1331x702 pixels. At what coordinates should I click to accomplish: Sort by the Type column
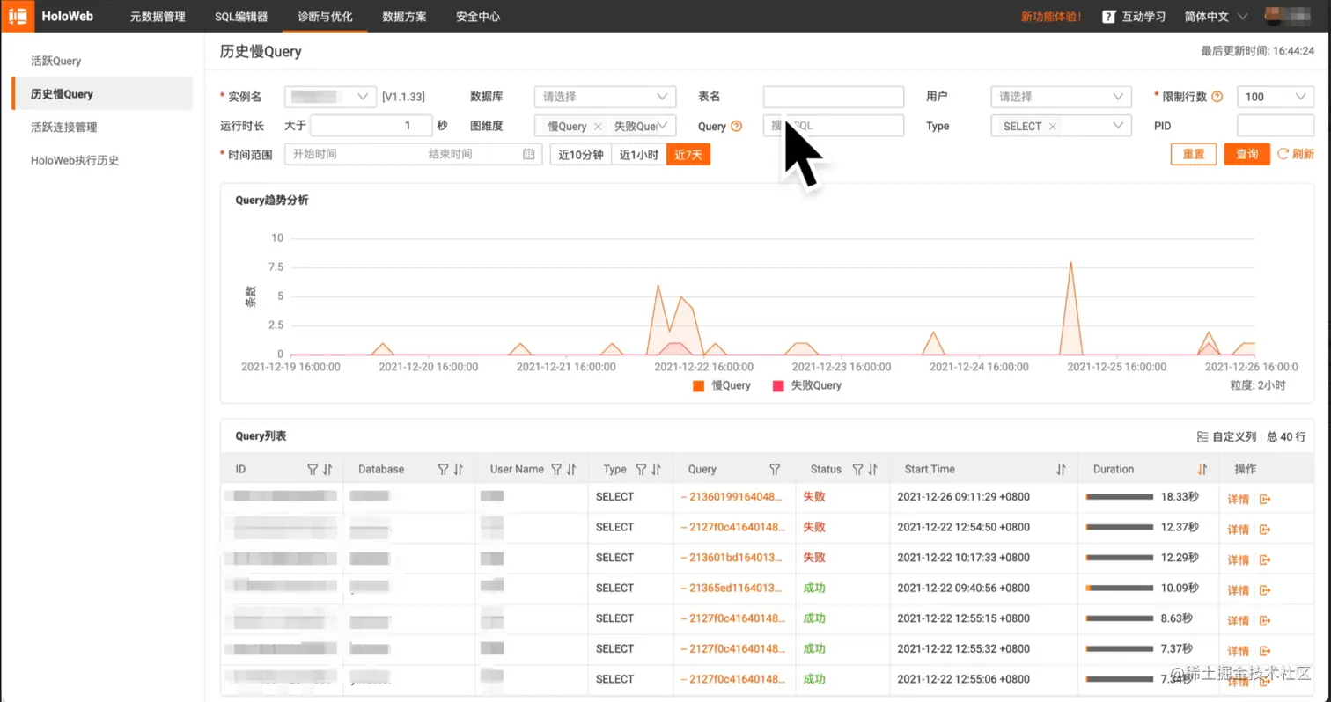(656, 470)
